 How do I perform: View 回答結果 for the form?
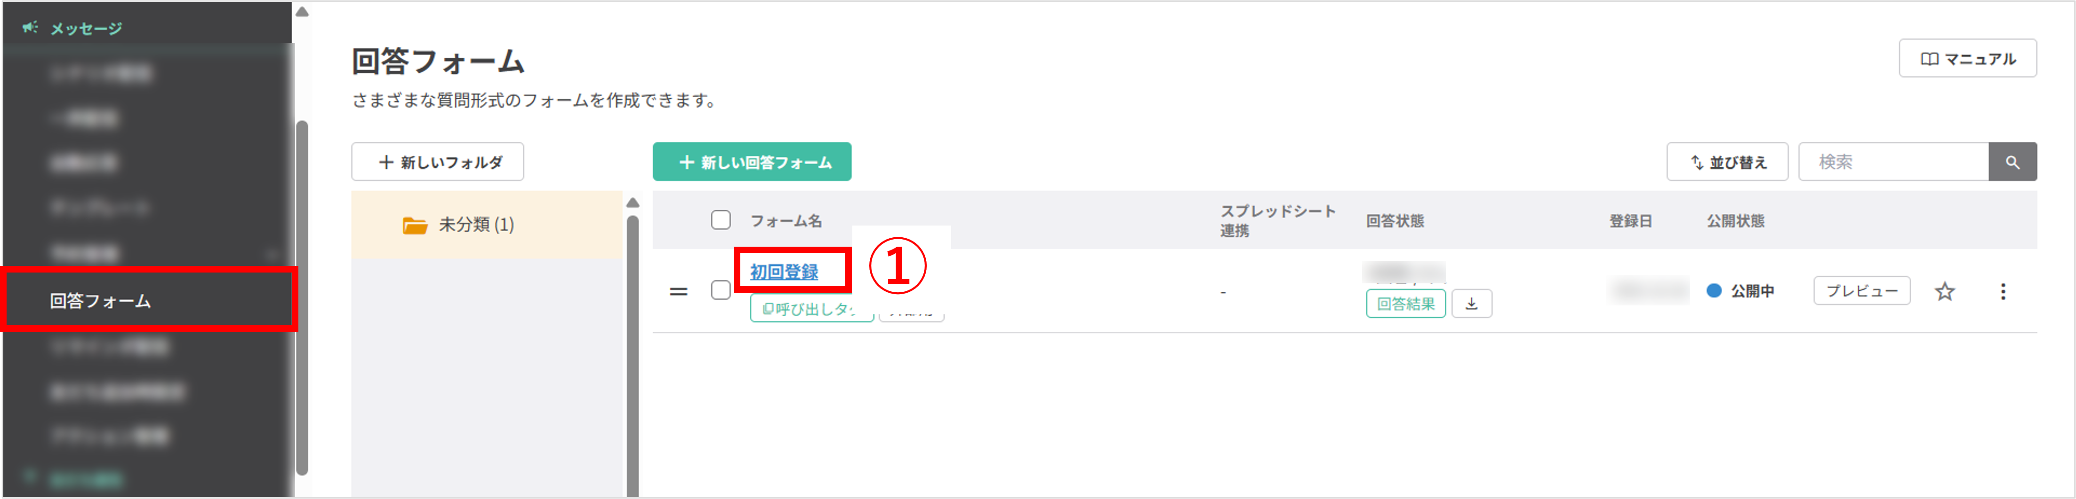coord(1405,304)
